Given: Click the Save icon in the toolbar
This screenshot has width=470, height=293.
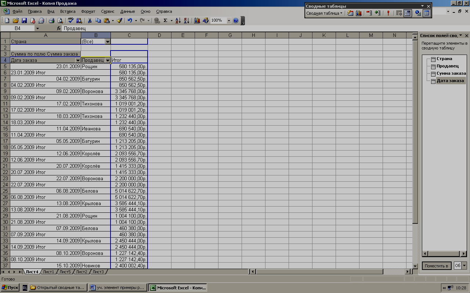Looking at the screenshot, I should coord(24,21).
